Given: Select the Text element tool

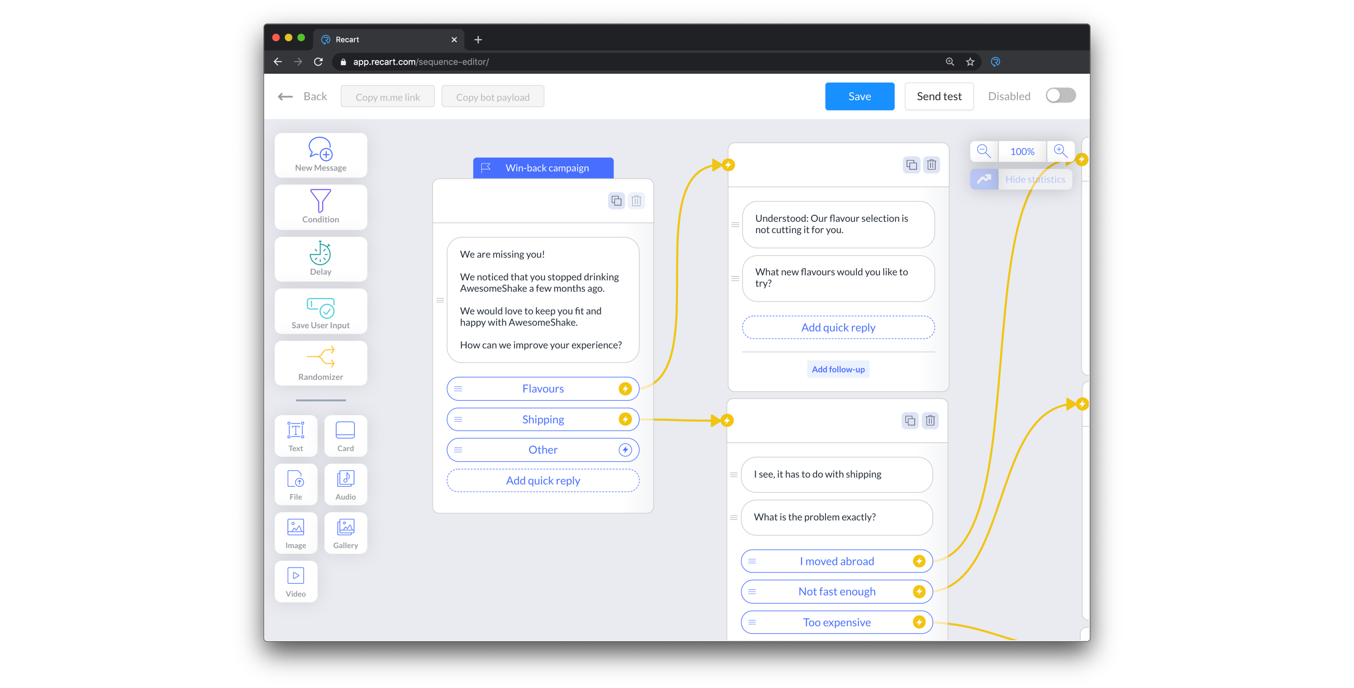Looking at the screenshot, I should (x=296, y=436).
